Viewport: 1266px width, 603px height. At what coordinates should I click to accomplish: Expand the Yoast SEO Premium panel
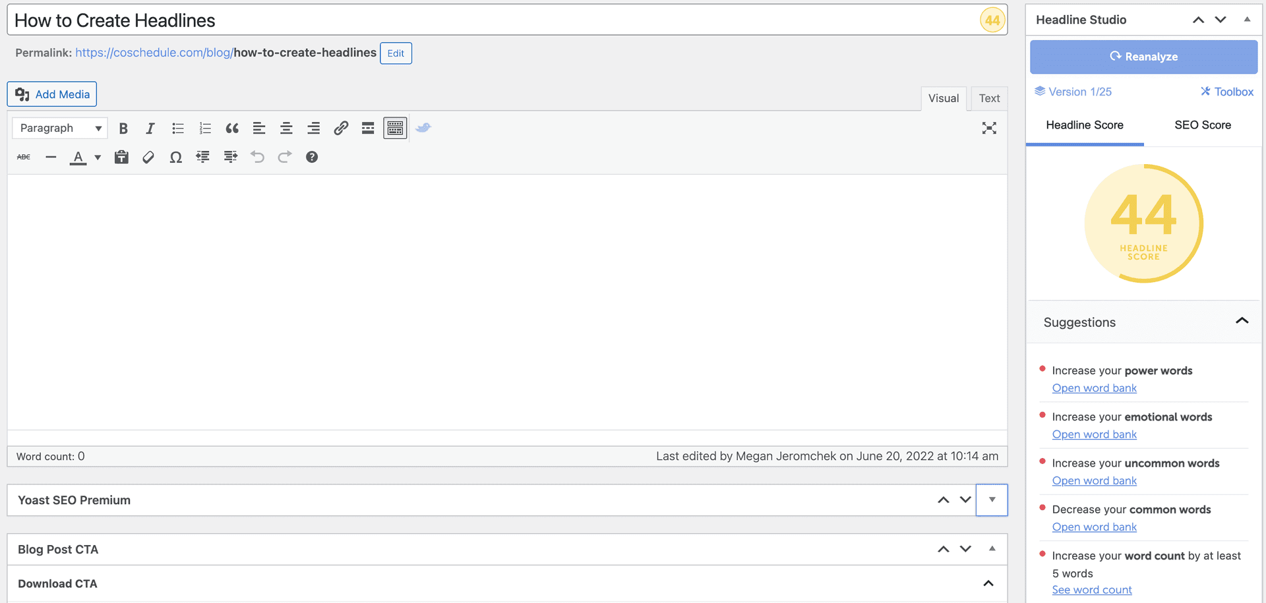[992, 500]
